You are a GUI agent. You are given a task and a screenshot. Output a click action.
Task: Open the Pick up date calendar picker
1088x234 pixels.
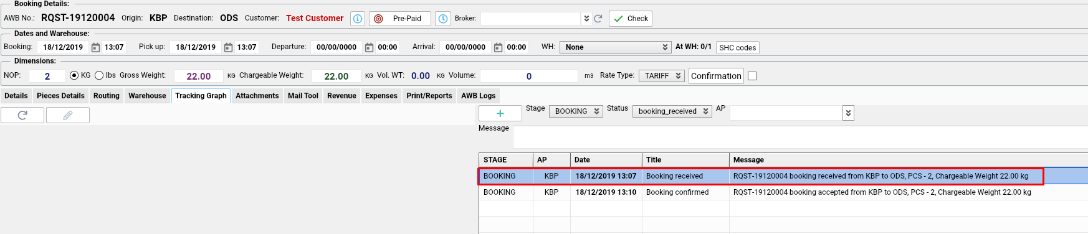point(228,47)
